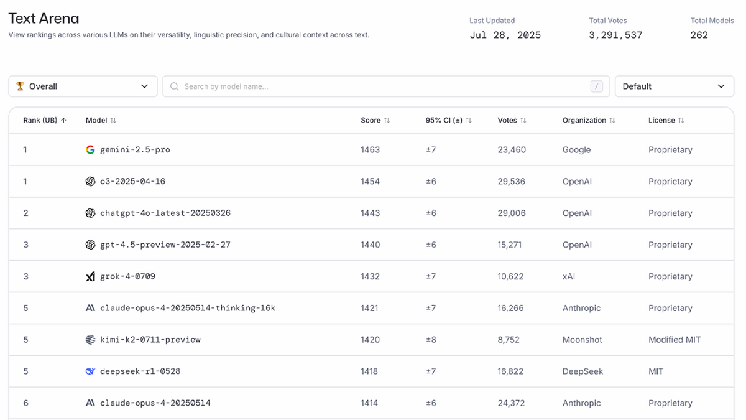The width and height of the screenshot is (746, 420).
Task: Click the DeepSeek organization cell
Action: click(583, 371)
